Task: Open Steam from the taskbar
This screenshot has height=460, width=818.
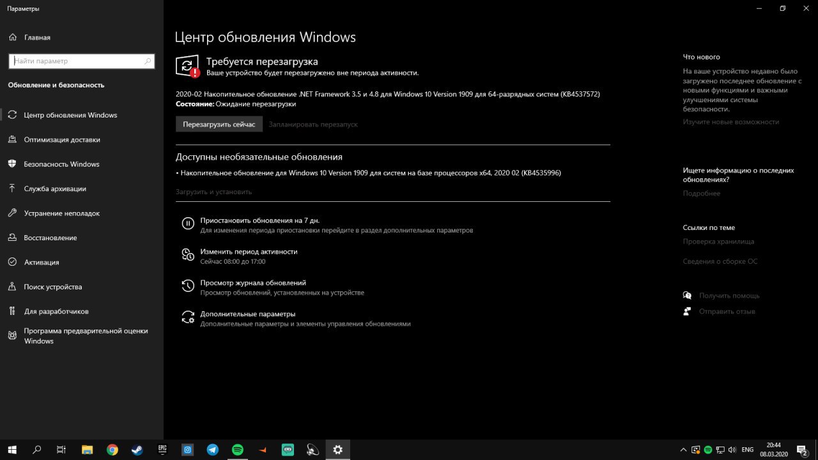Action: point(137,450)
